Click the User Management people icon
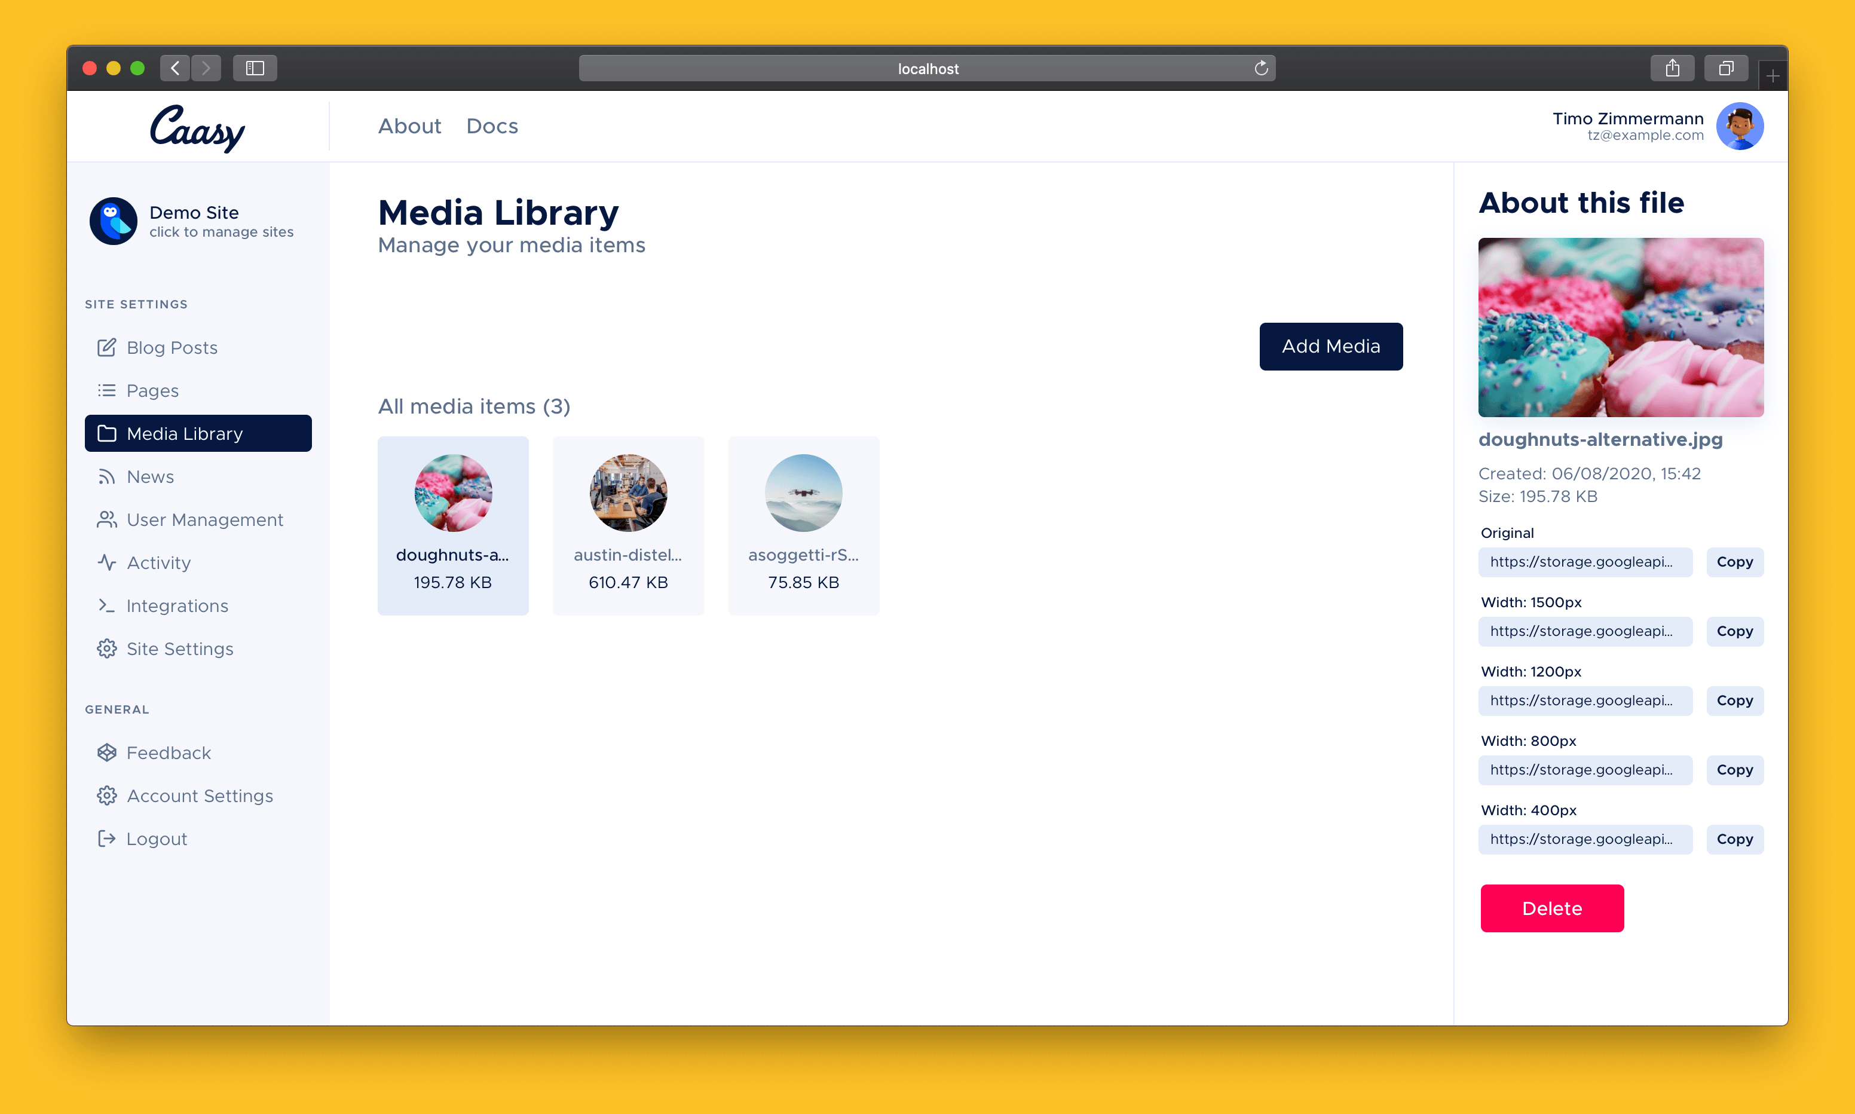The height and width of the screenshot is (1114, 1855). point(106,519)
